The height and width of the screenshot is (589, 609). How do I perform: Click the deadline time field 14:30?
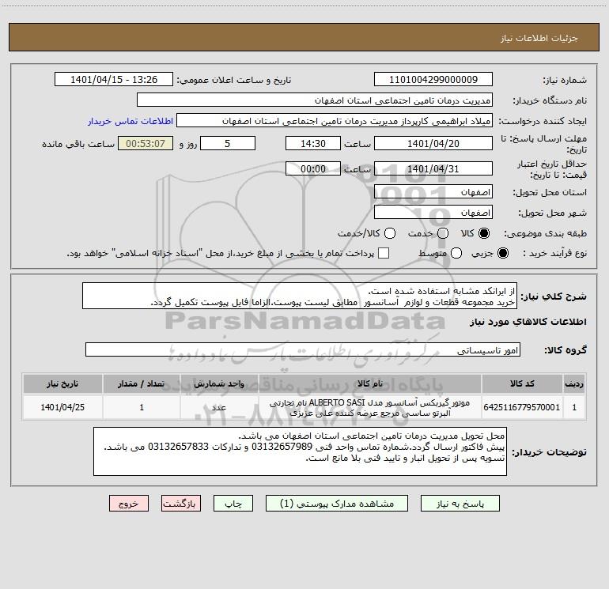(313, 143)
